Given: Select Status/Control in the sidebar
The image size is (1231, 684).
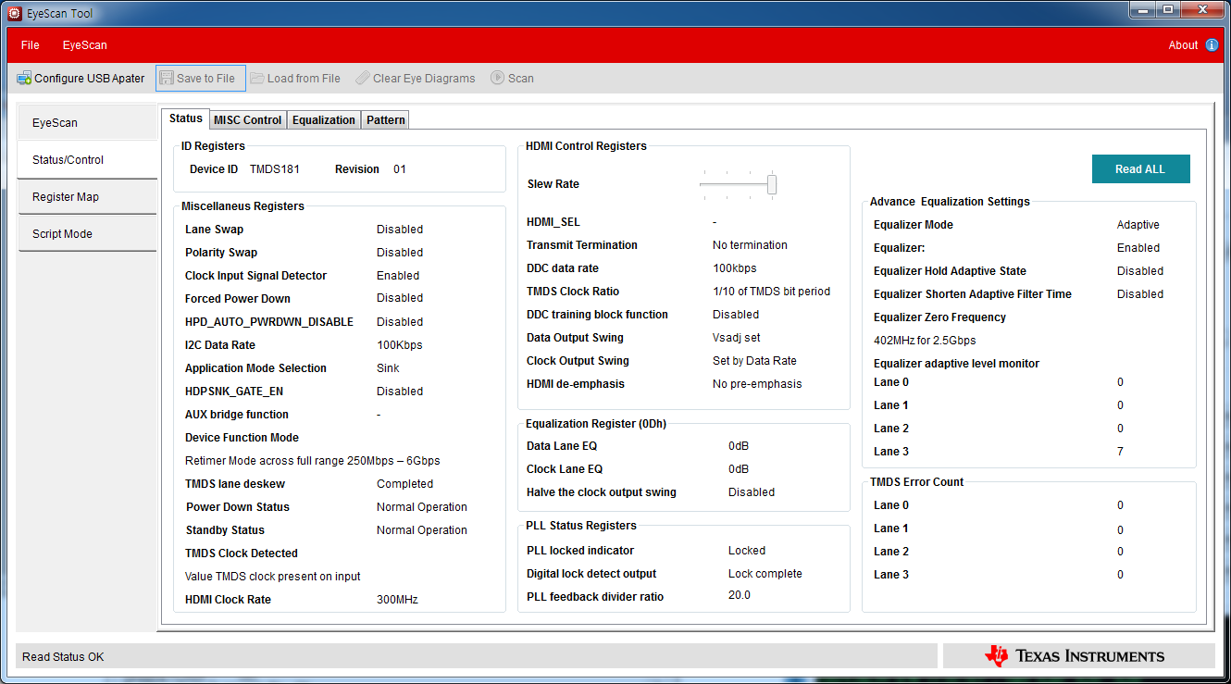Looking at the screenshot, I should pyautogui.click(x=87, y=159).
